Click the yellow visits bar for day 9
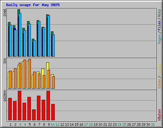 pyautogui.click(x=48, y=66)
